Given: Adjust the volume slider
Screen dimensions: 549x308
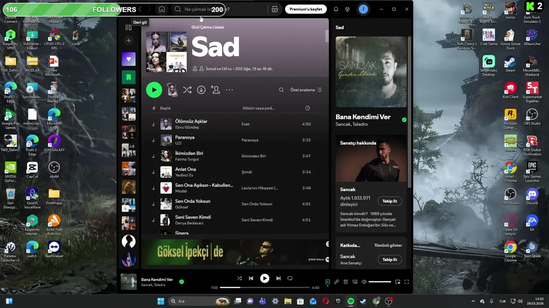Looking at the screenshot, I should [x=380, y=282].
